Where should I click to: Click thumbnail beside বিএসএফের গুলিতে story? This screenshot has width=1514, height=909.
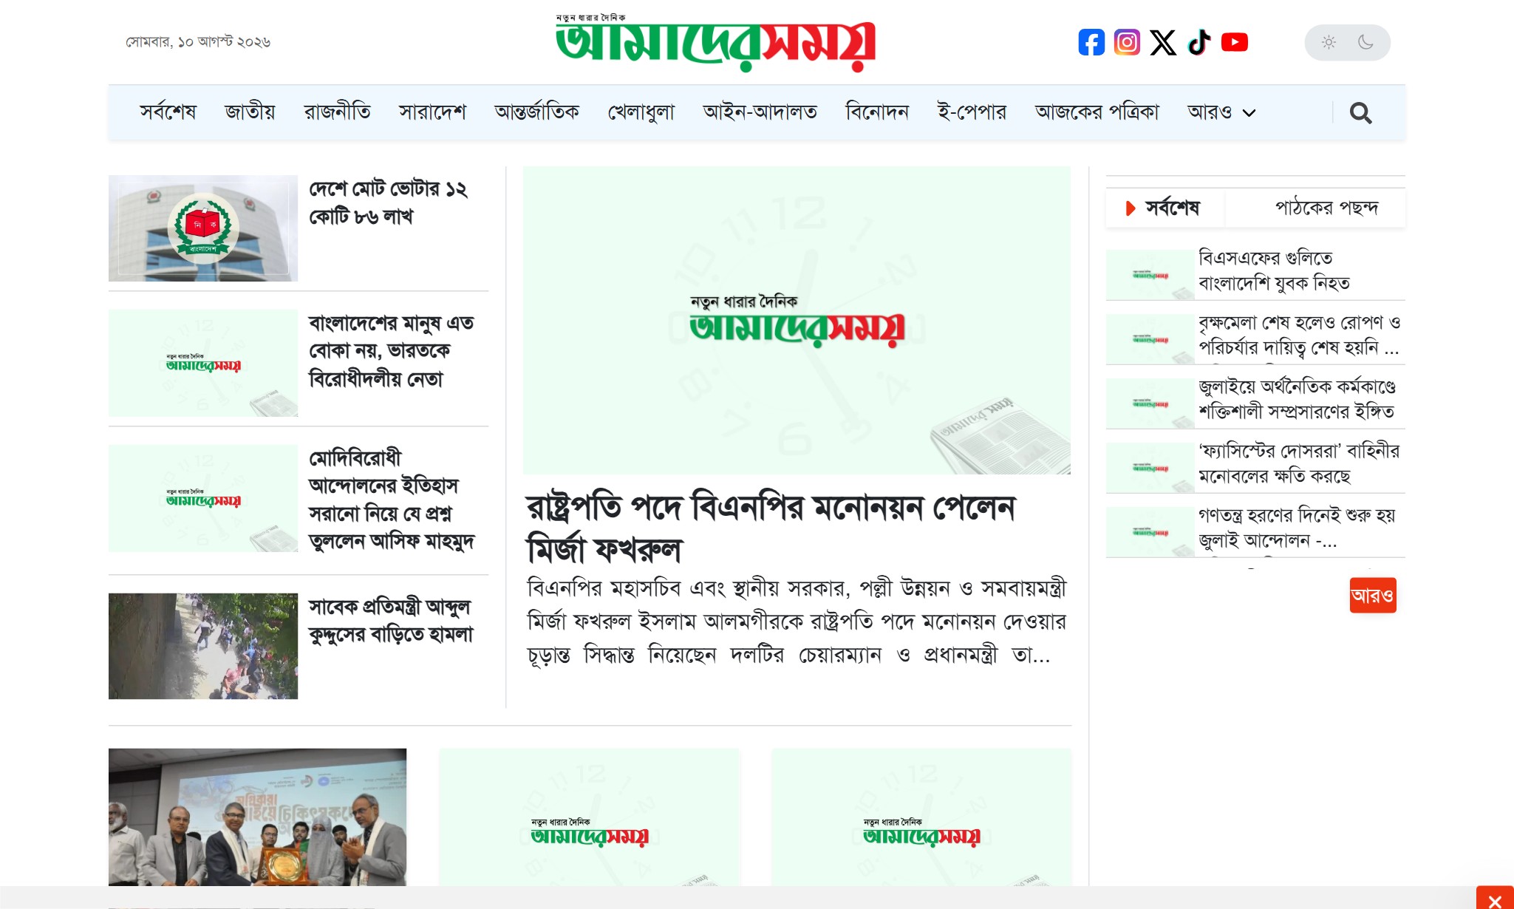point(1150,274)
